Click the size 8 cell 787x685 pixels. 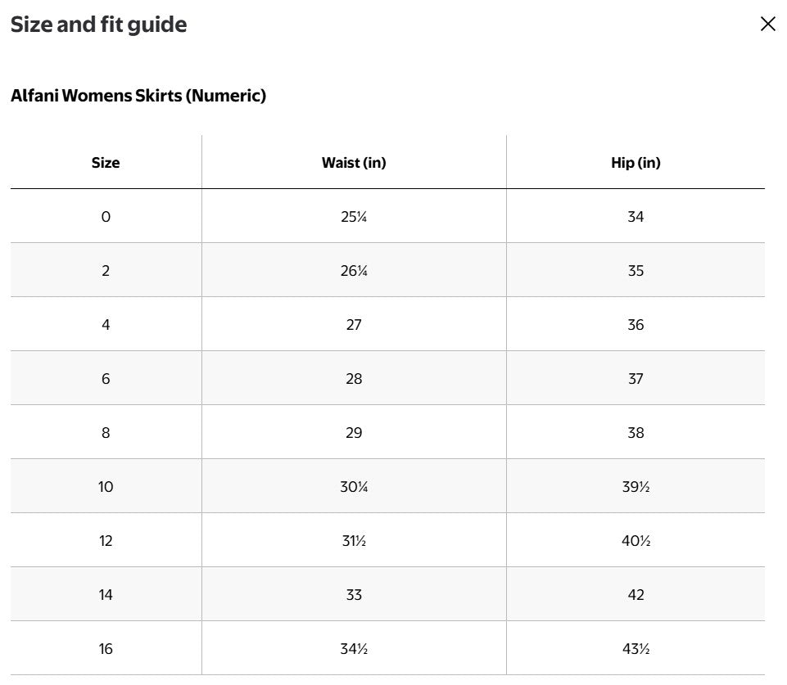(x=106, y=433)
